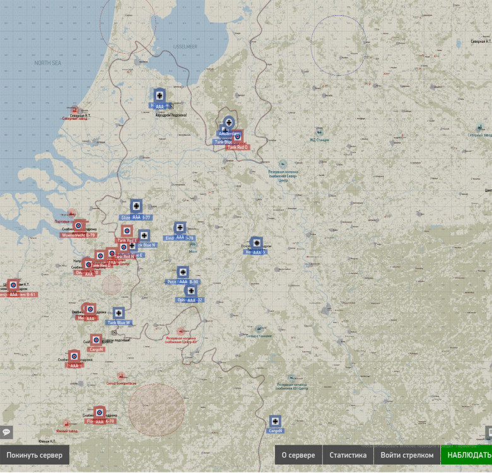This screenshot has height=473, width=492.
Task: Select red roundel icon above Tank Red E
Action: point(127,231)
